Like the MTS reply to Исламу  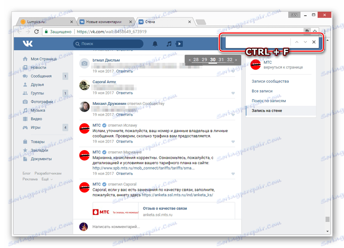(x=233, y=141)
